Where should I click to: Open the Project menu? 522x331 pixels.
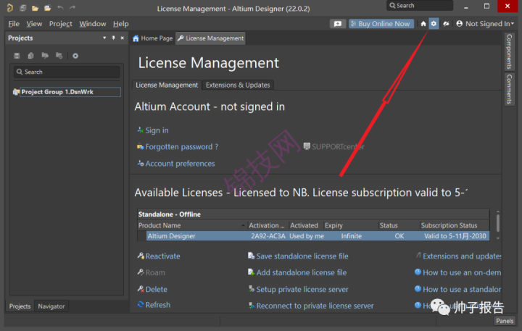point(61,24)
